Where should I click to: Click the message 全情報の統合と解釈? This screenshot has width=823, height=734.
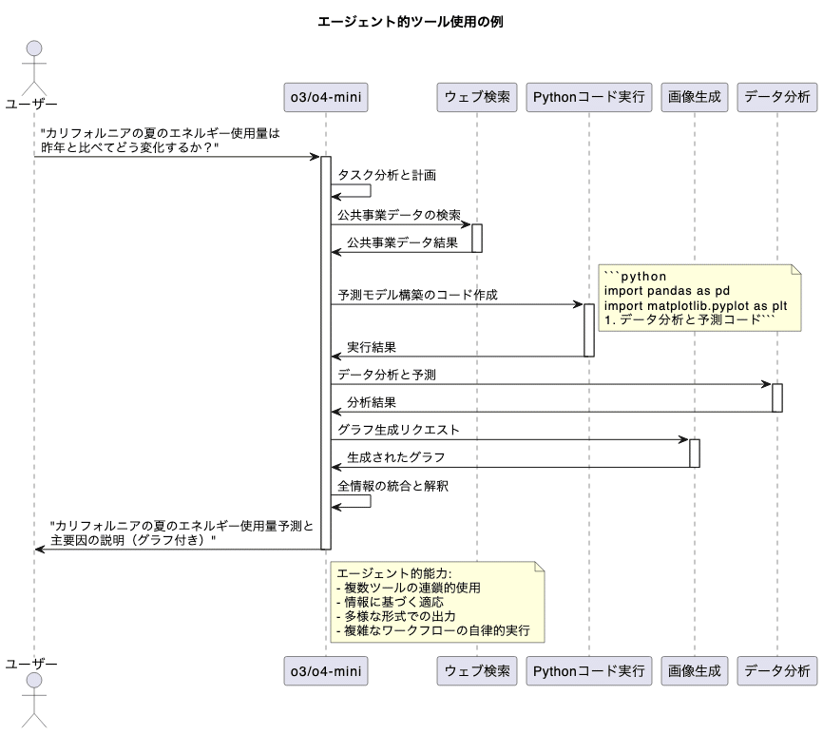pos(392,486)
